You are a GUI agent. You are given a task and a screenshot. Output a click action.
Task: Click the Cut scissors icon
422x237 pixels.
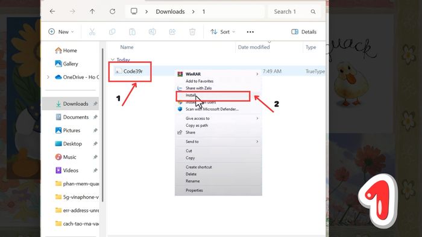click(x=92, y=32)
